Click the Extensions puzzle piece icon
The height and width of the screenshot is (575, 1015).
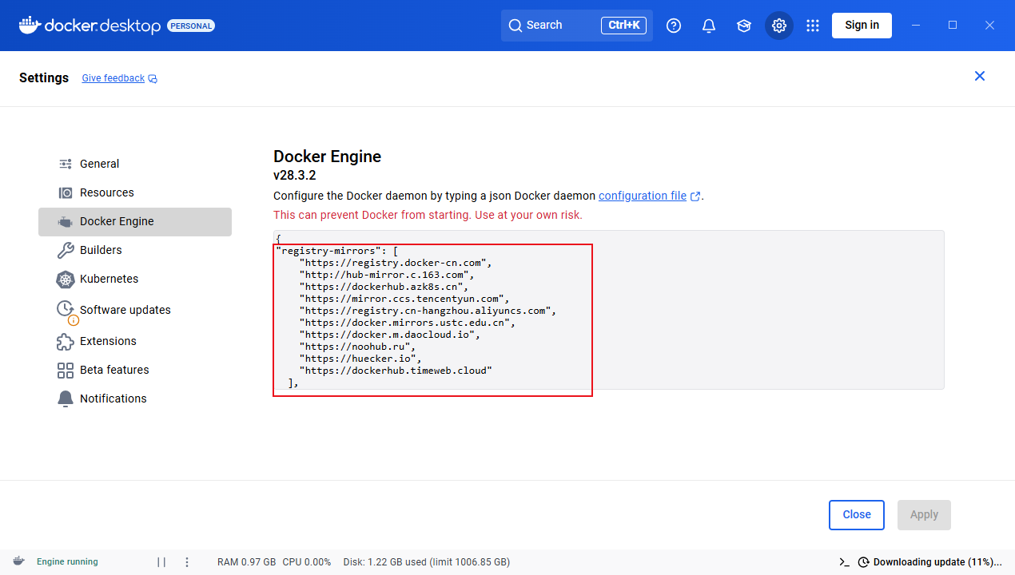[x=66, y=342]
